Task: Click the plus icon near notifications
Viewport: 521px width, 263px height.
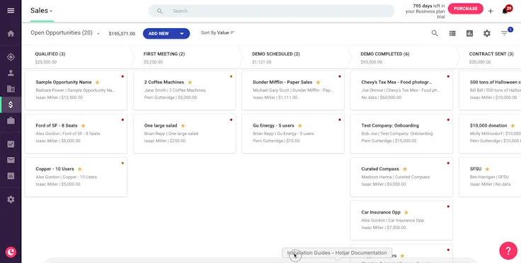Action: point(491,11)
